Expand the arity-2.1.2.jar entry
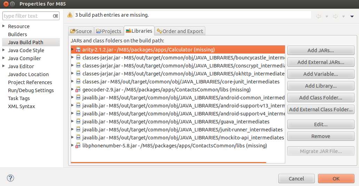This screenshot has width=359, height=186. pyautogui.click(x=72, y=49)
